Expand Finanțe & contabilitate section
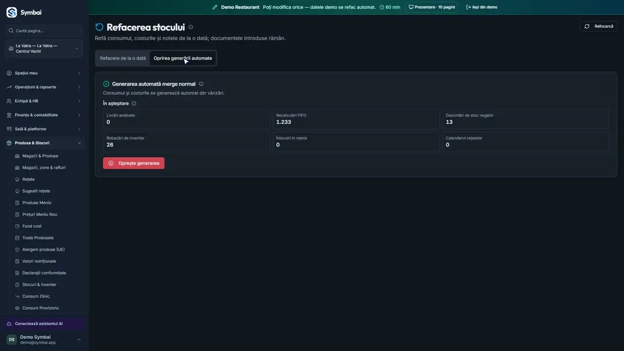 tap(44, 115)
